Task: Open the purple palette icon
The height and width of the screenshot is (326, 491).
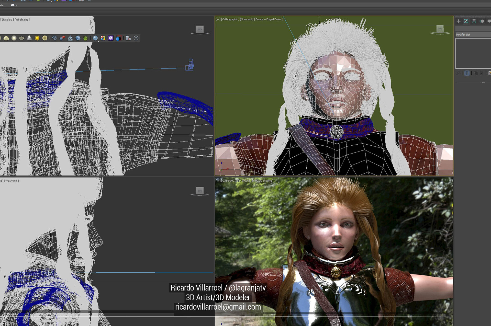Action: [111, 38]
